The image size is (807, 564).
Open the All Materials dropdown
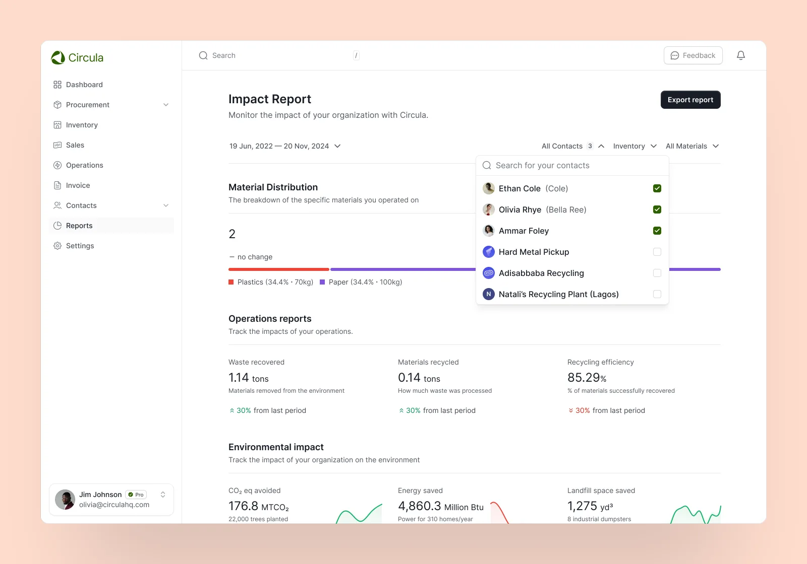[692, 146]
